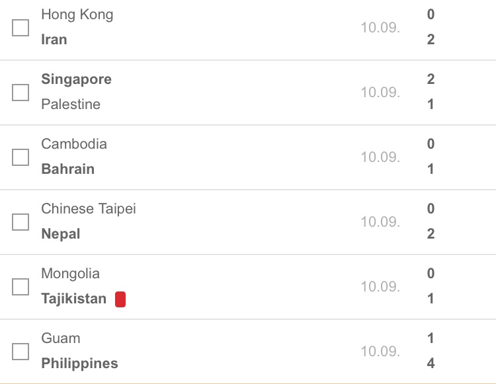496x384 pixels.
Task: Open the Chinese Taipei team name
Action: pyautogui.click(x=89, y=210)
